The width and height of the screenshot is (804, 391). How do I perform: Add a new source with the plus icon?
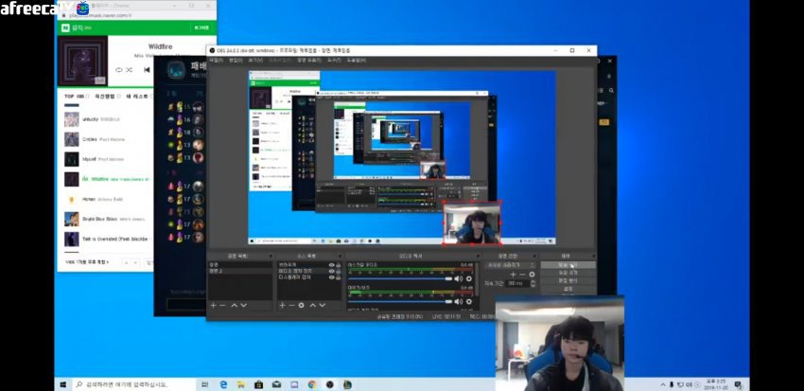tap(282, 305)
